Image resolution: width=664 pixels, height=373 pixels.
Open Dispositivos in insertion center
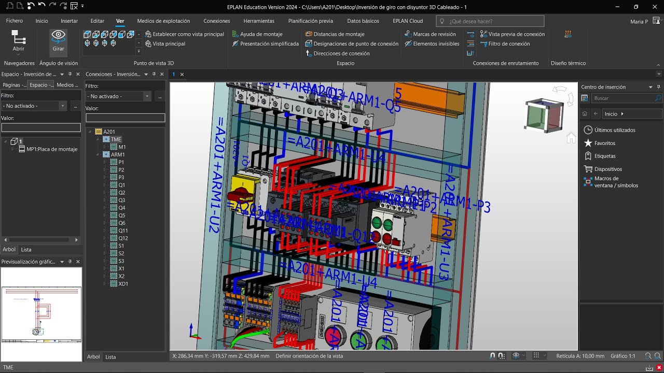click(x=603, y=169)
